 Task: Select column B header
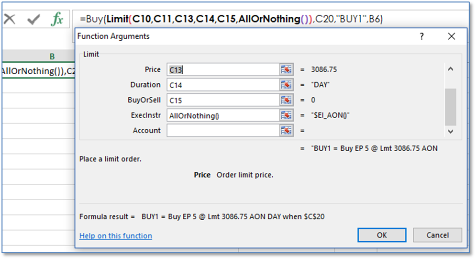coord(52,56)
